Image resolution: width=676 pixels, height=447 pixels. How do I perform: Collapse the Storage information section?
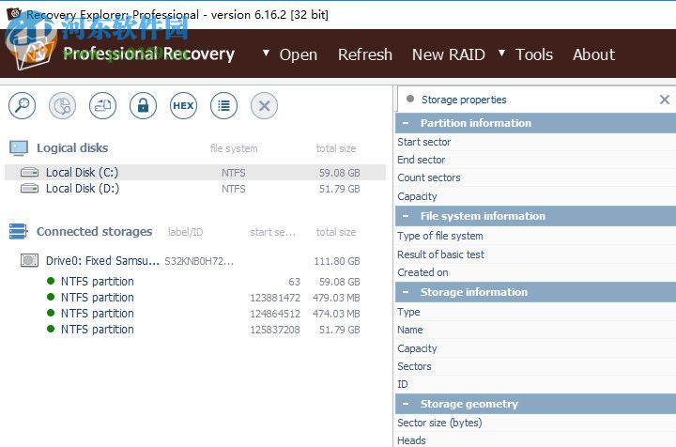click(406, 292)
